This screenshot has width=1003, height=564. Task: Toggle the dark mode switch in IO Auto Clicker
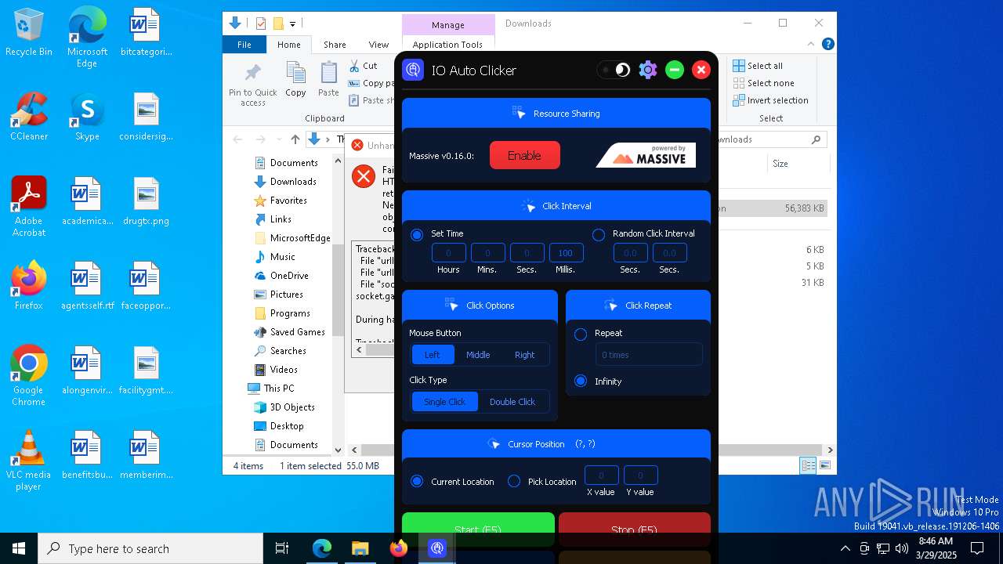[614, 70]
